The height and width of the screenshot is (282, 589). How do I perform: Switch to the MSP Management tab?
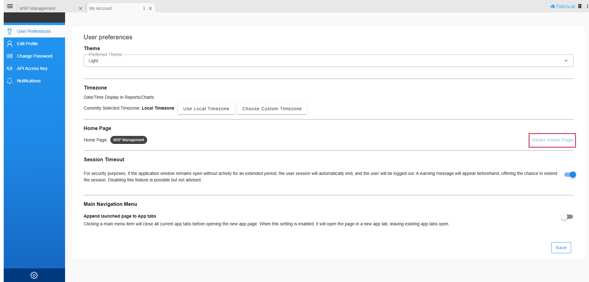coord(38,8)
